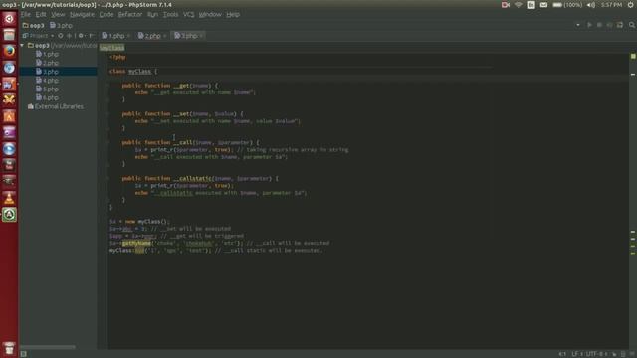Click the Project panel horizontal scrollbar
This screenshot has height=358, width=637.
[x=48, y=347]
